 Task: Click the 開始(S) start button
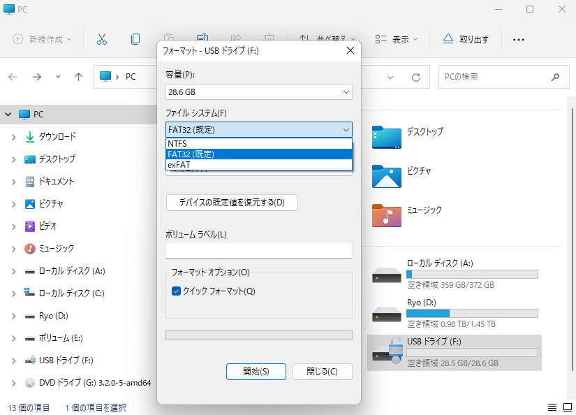tap(256, 372)
